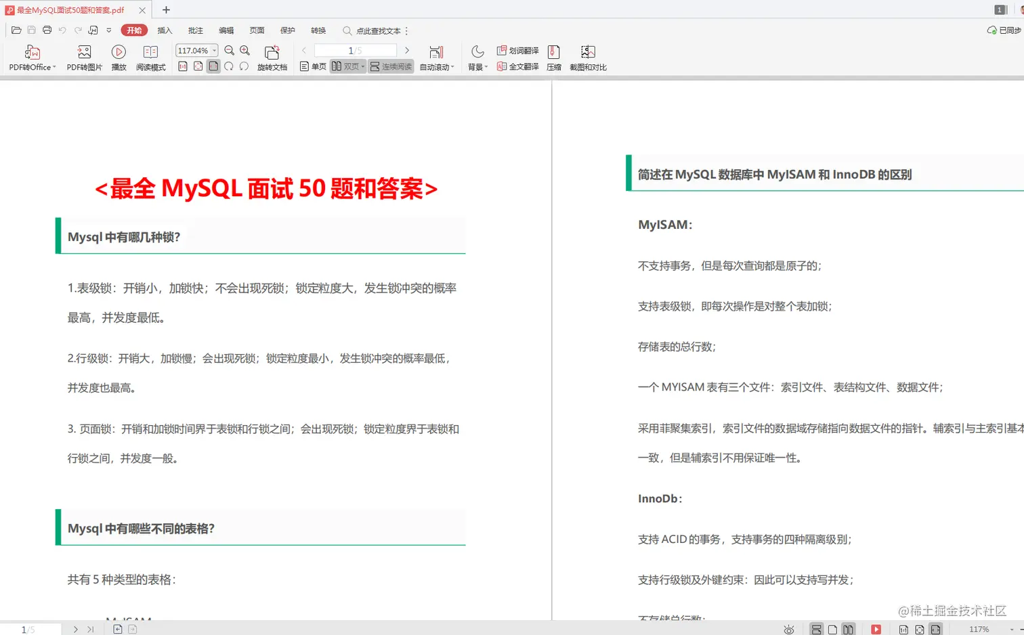Click 全文翻译 full-text translate button
Screen dimensions: 1024x635
[517, 66]
